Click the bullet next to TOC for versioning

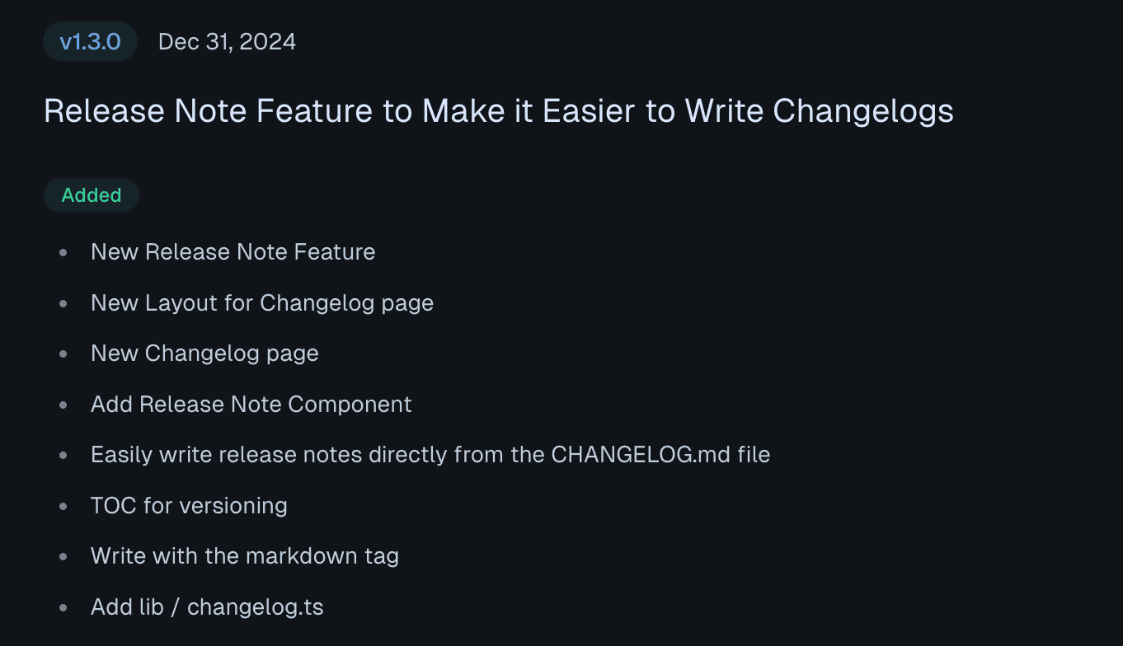[x=63, y=506]
